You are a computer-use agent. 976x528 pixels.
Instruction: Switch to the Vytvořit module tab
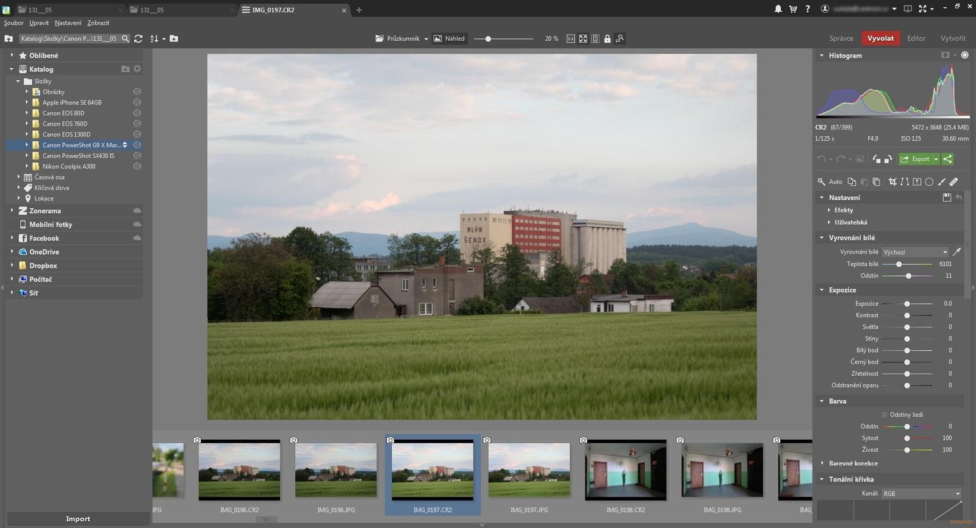(953, 38)
